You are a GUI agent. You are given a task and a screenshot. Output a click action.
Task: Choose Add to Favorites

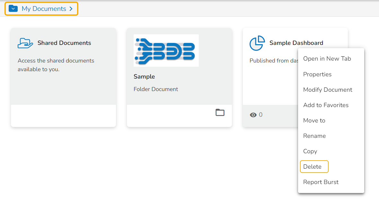point(326,105)
